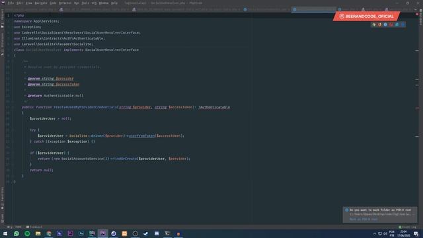Open the View menu
Image resolution: width=423 pixels, height=238 pixels.
(x=29, y=3)
